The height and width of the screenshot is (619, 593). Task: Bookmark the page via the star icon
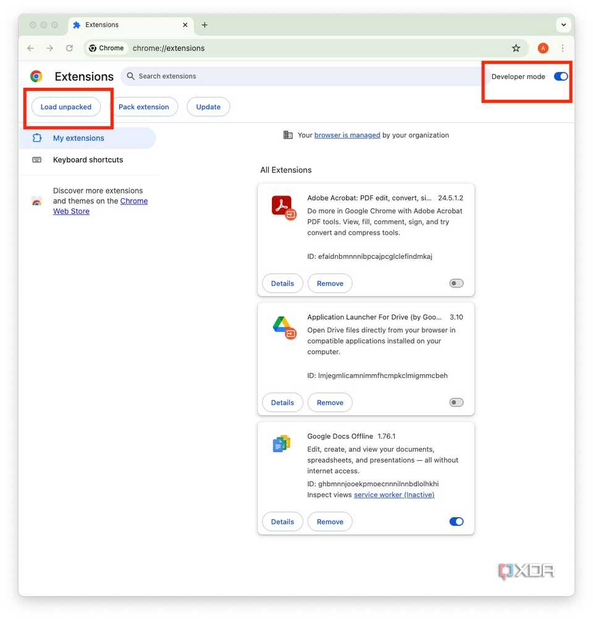pyautogui.click(x=516, y=48)
